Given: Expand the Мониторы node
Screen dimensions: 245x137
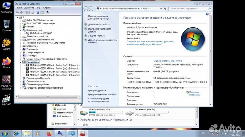Looking at the screenshot, I should click(x=21, y=56).
